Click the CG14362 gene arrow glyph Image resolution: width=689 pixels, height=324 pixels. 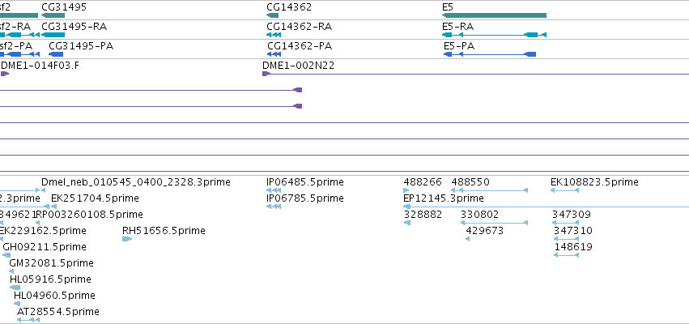(272, 15)
